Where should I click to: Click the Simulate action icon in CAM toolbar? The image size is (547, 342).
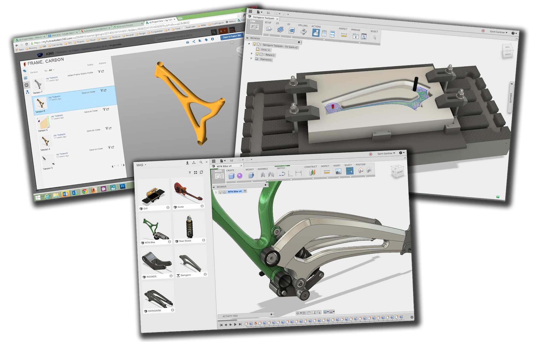pyautogui.click(x=316, y=33)
